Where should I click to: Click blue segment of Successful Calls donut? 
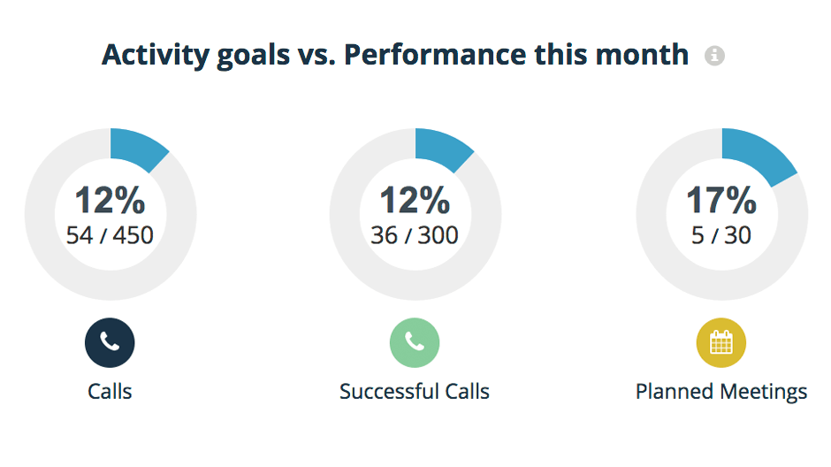(x=441, y=148)
